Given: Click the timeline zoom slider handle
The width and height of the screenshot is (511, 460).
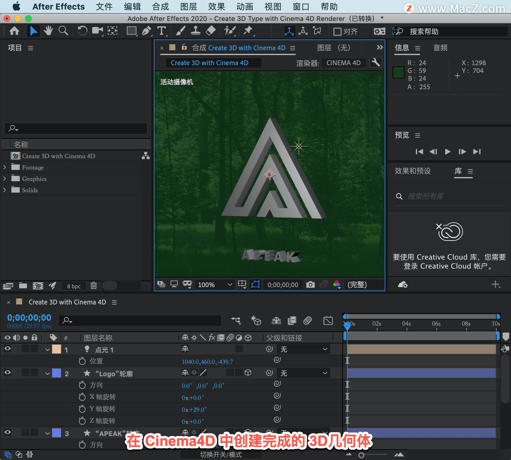Looking at the screenshot, I should [361, 455].
